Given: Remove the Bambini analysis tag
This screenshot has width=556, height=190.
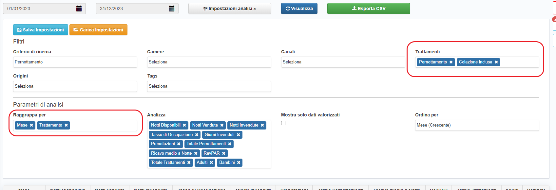Looking at the screenshot, I should [x=239, y=163].
